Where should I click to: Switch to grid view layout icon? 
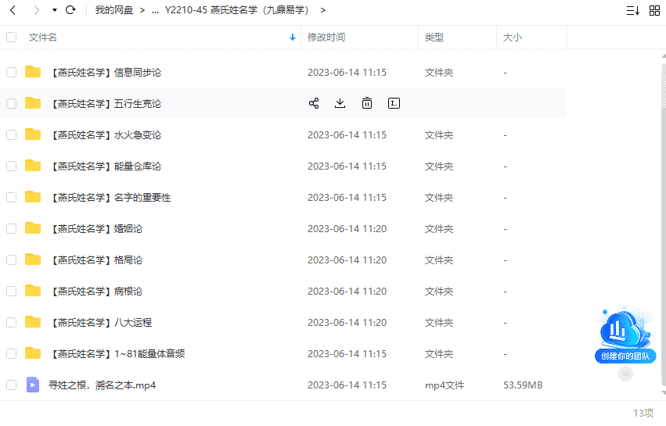point(654,10)
